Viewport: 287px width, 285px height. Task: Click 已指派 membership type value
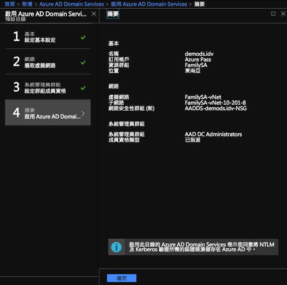coord(192,140)
